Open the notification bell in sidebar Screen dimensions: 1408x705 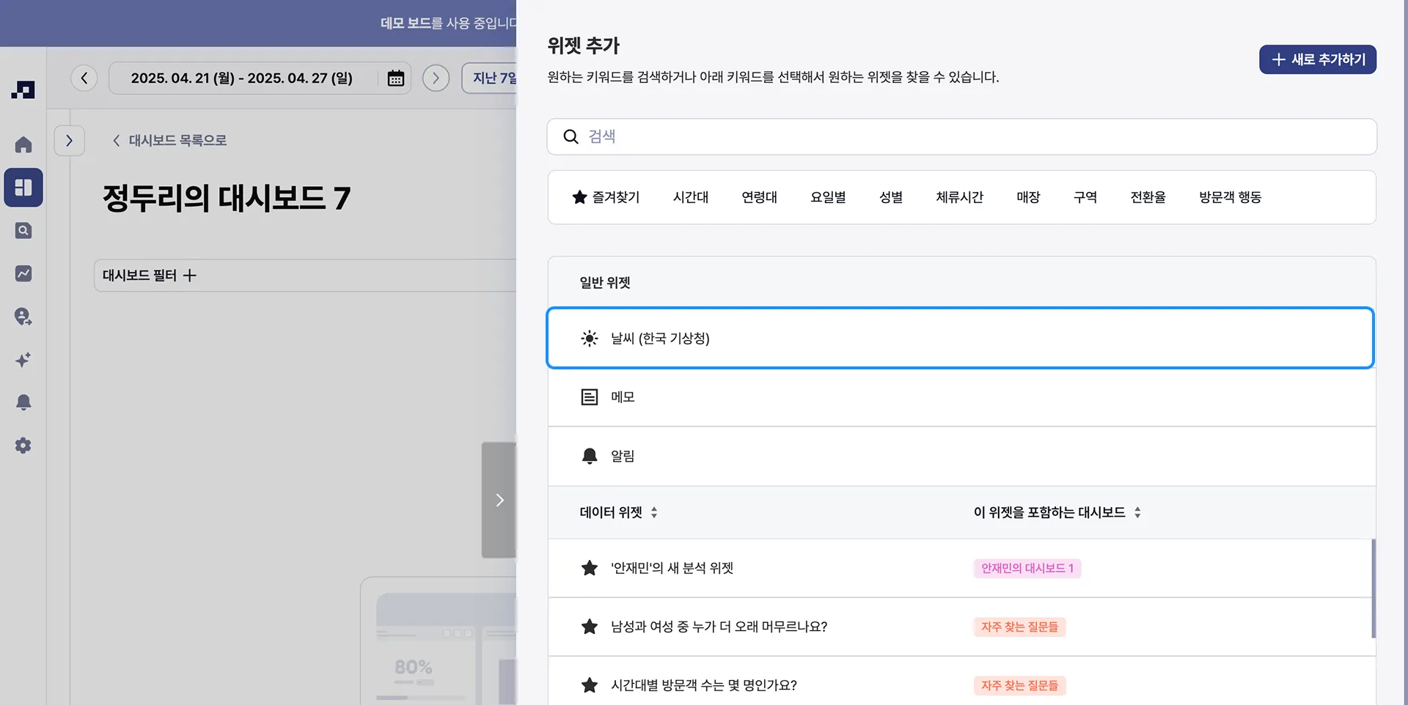click(23, 402)
